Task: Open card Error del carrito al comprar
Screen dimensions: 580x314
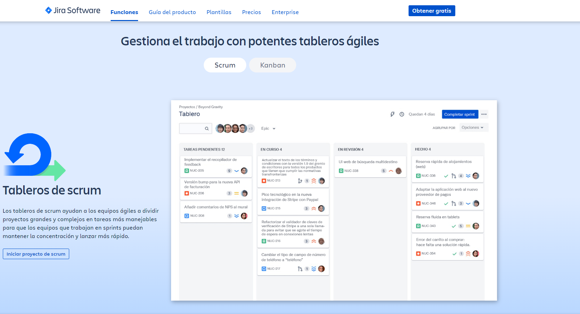Action: [x=448, y=247]
